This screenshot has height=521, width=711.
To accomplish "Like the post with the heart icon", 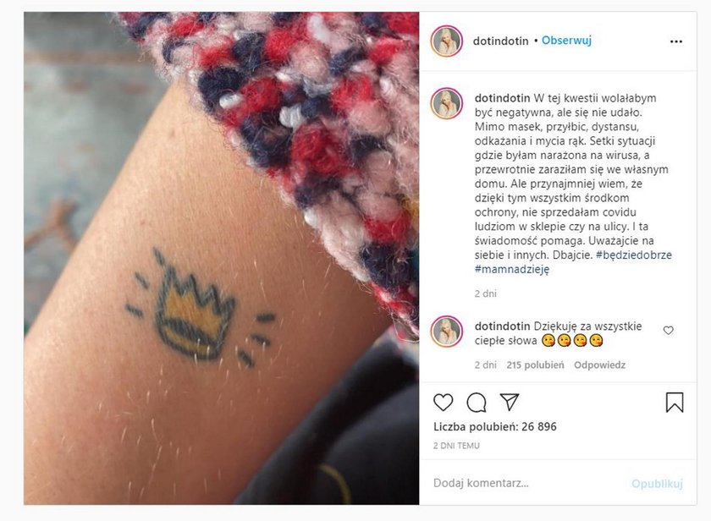I will [x=443, y=403].
